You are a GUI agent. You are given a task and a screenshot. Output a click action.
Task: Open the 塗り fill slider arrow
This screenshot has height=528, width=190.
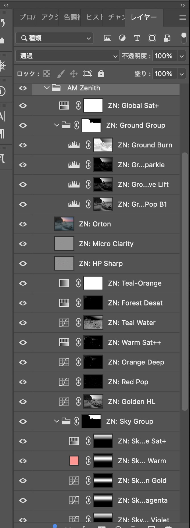coord(181,74)
